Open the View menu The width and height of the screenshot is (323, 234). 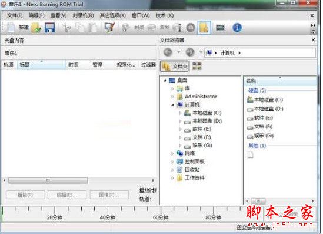(x=58, y=15)
